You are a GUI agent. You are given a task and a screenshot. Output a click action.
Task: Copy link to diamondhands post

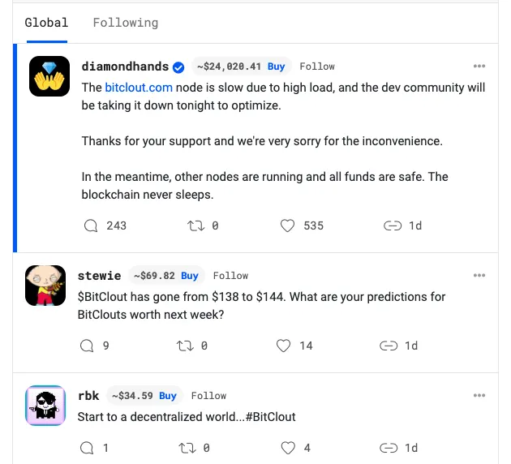pyautogui.click(x=393, y=226)
